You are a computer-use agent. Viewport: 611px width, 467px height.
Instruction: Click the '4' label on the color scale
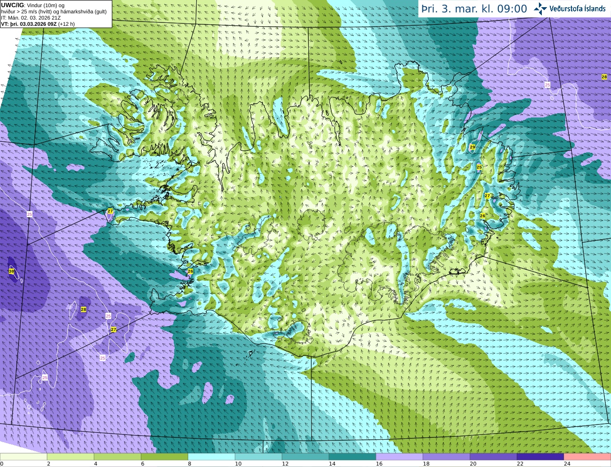(95, 464)
